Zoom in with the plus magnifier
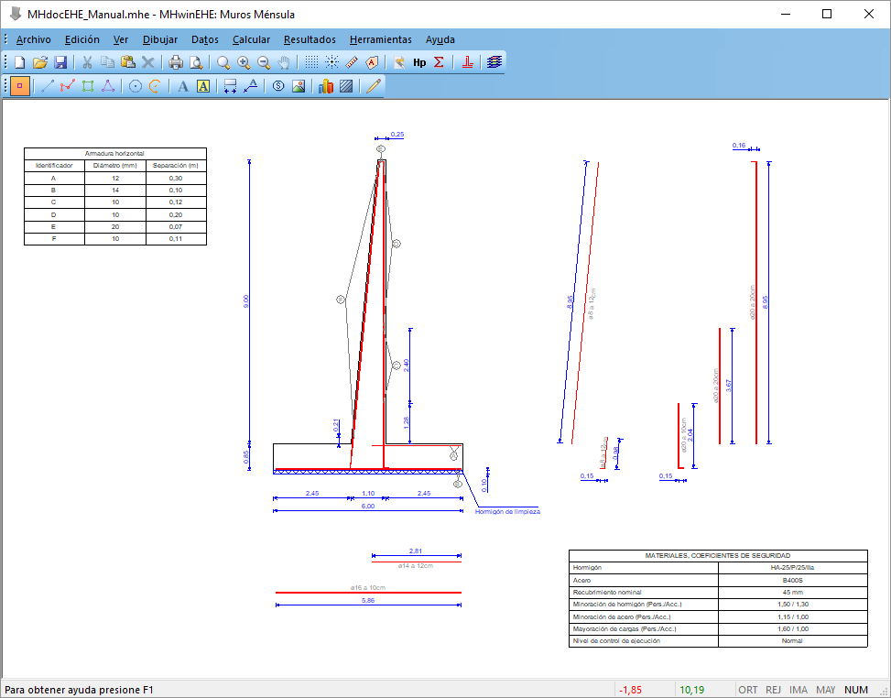Viewport: 891px width, 698px height. pyautogui.click(x=244, y=62)
